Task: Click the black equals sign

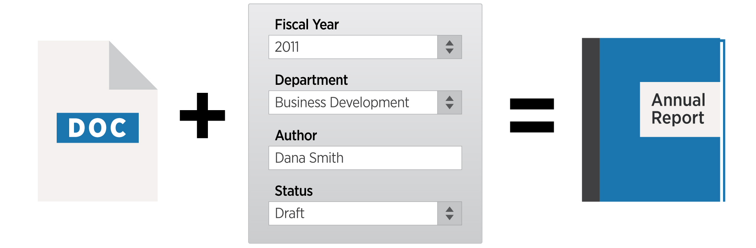Action: point(532,115)
